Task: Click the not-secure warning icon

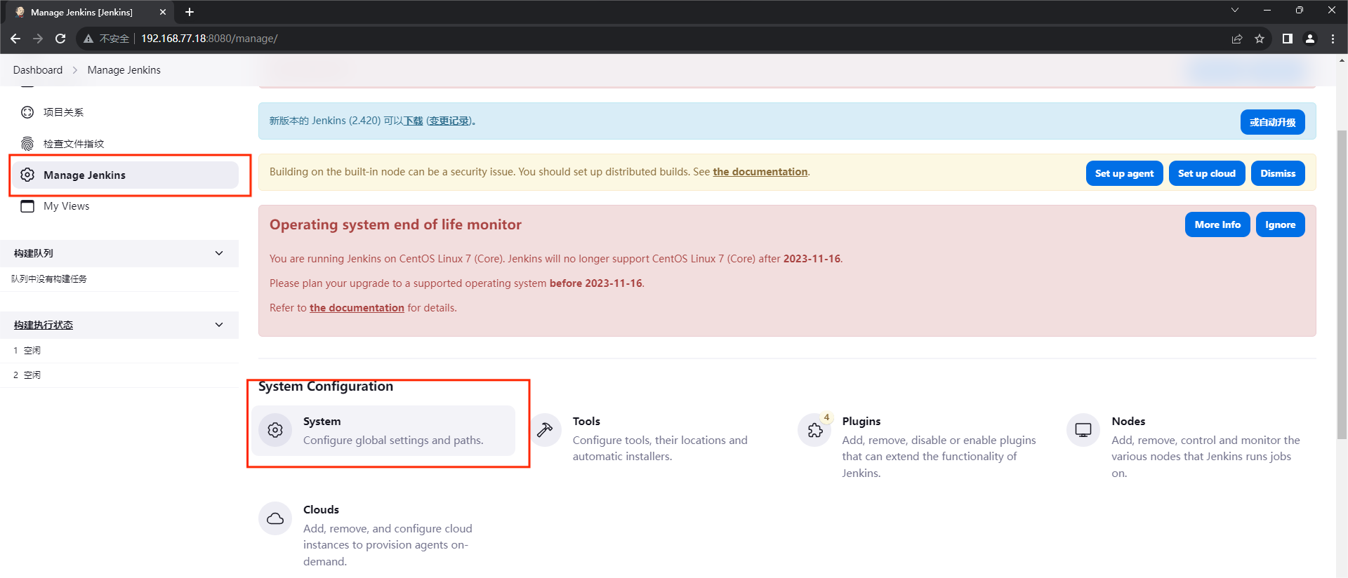Action: point(88,39)
